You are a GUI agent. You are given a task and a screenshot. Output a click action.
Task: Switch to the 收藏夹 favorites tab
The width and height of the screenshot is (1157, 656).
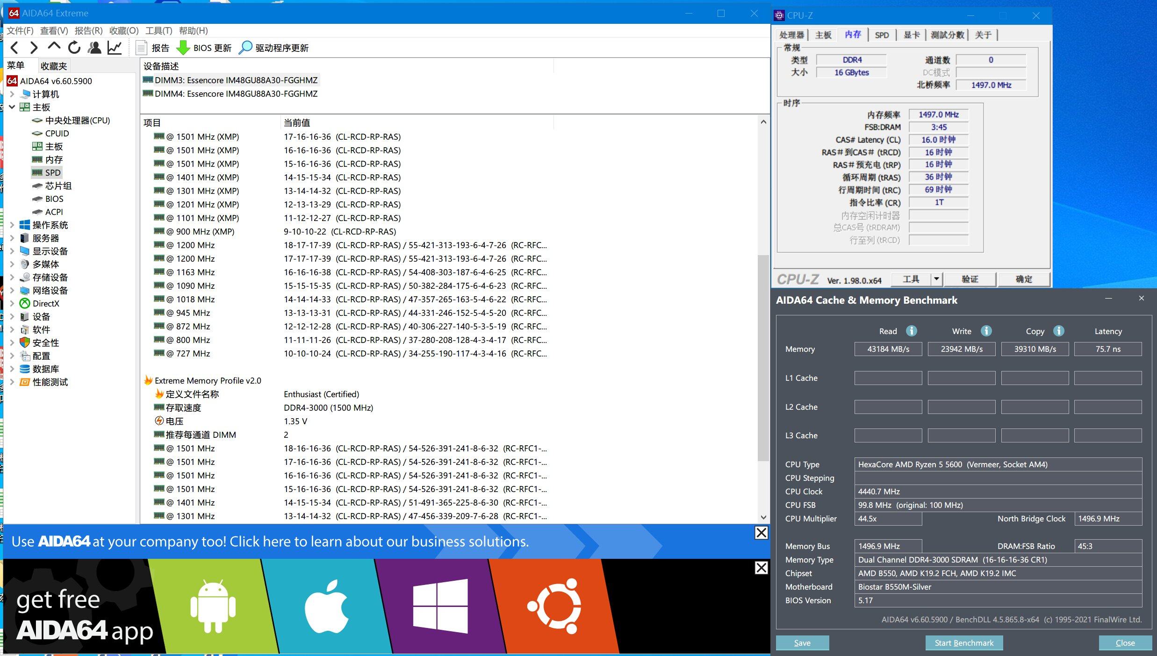[54, 66]
